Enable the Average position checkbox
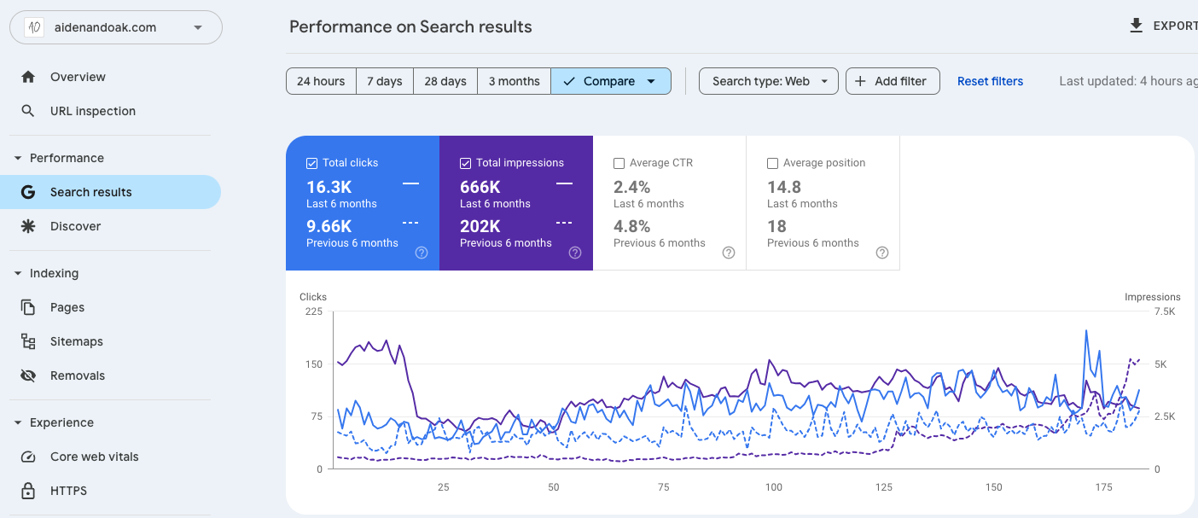Image resolution: width=1198 pixels, height=518 pixels. [x=772, y=163]
